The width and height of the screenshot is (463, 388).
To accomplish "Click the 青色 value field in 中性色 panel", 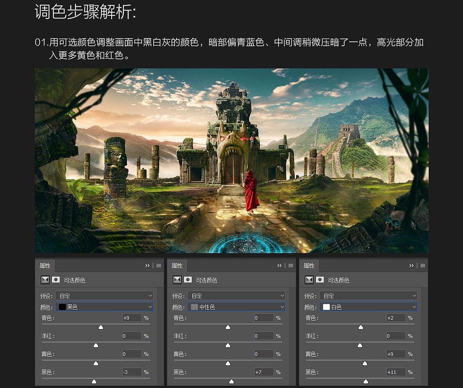I will pyautogui.click(x=264, y=318).
